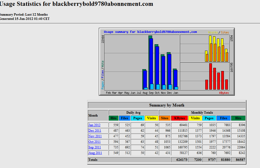
Task: Open the Nov 2011 monthly report link
Action: click(95, 136)
